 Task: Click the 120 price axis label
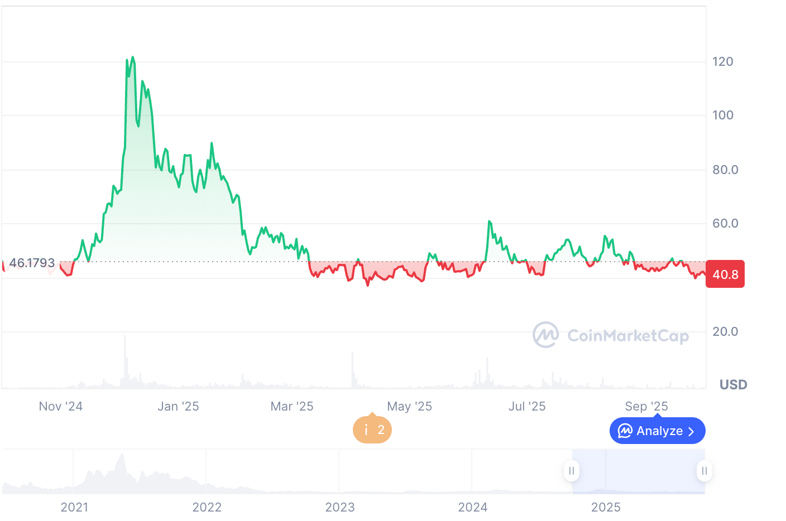722,61
